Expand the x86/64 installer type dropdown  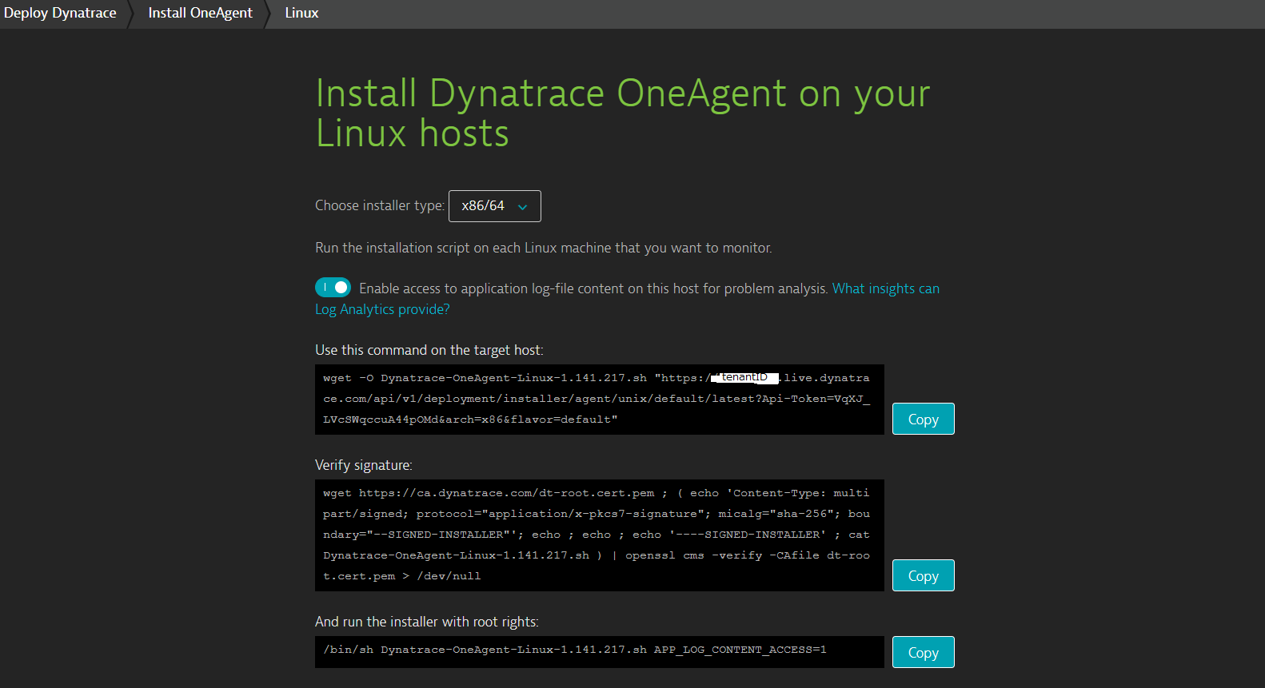pos(494,206)
